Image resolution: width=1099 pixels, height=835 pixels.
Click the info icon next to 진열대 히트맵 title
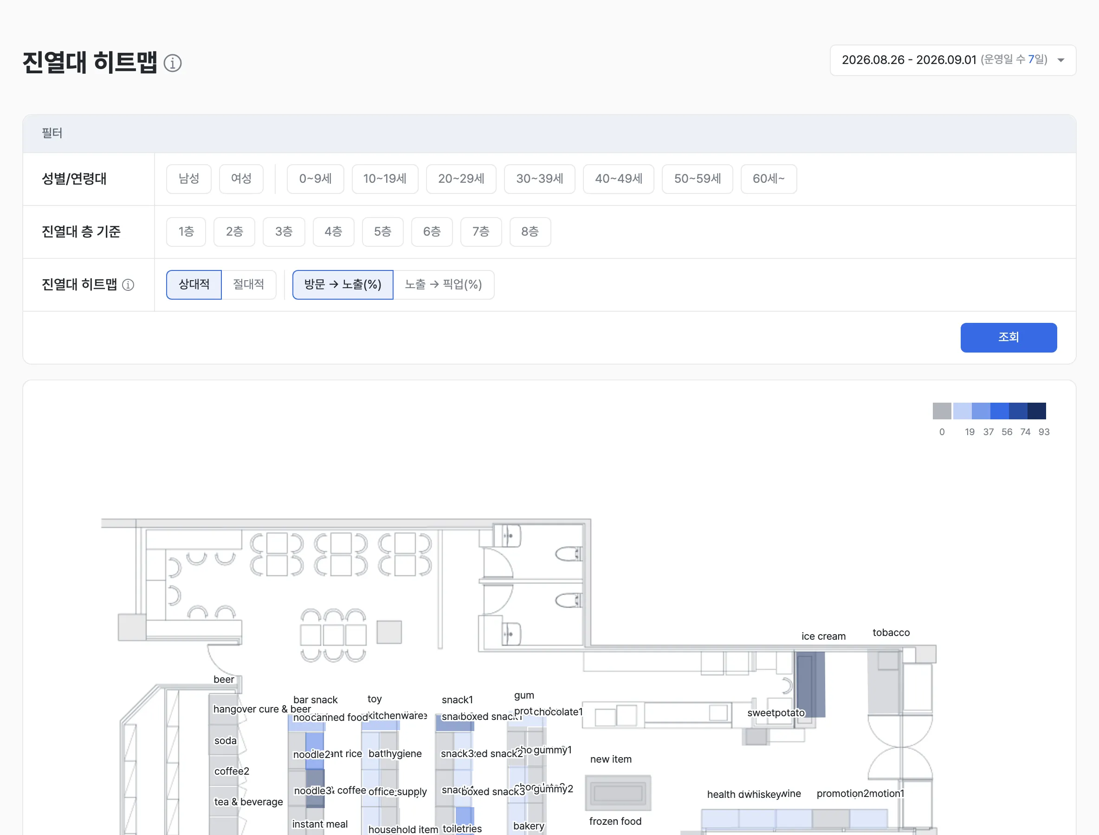pyautogui.click(x=173, y=63)
